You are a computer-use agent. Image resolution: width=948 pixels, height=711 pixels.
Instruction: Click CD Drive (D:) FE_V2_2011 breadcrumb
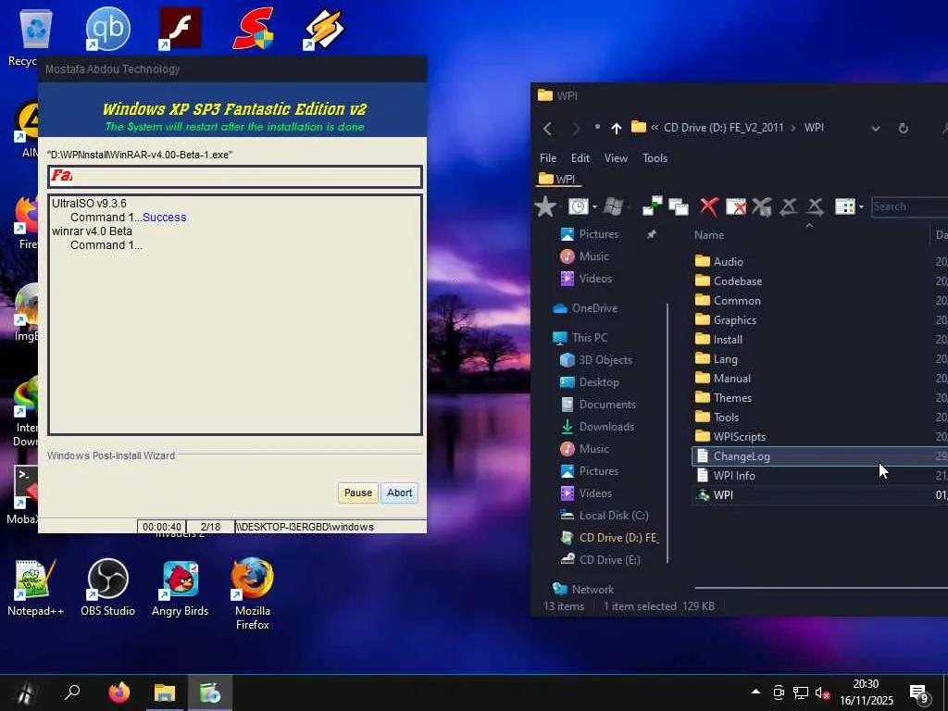tap(723, 128)
